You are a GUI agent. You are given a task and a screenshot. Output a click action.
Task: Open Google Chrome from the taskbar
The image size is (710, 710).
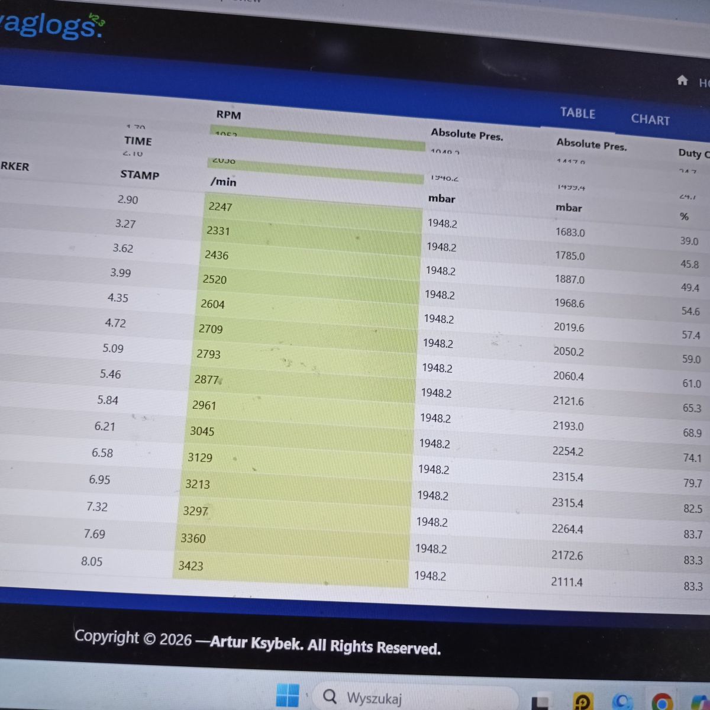tap(661, 703)
